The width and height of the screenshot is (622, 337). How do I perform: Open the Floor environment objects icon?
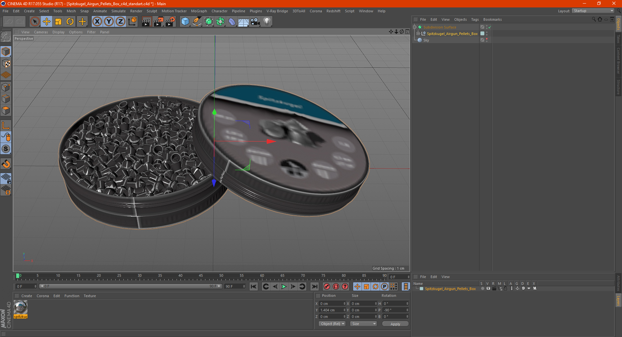244,22
